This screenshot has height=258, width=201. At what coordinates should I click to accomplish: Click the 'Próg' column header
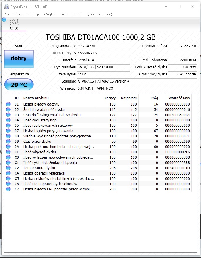coord(149,98)
